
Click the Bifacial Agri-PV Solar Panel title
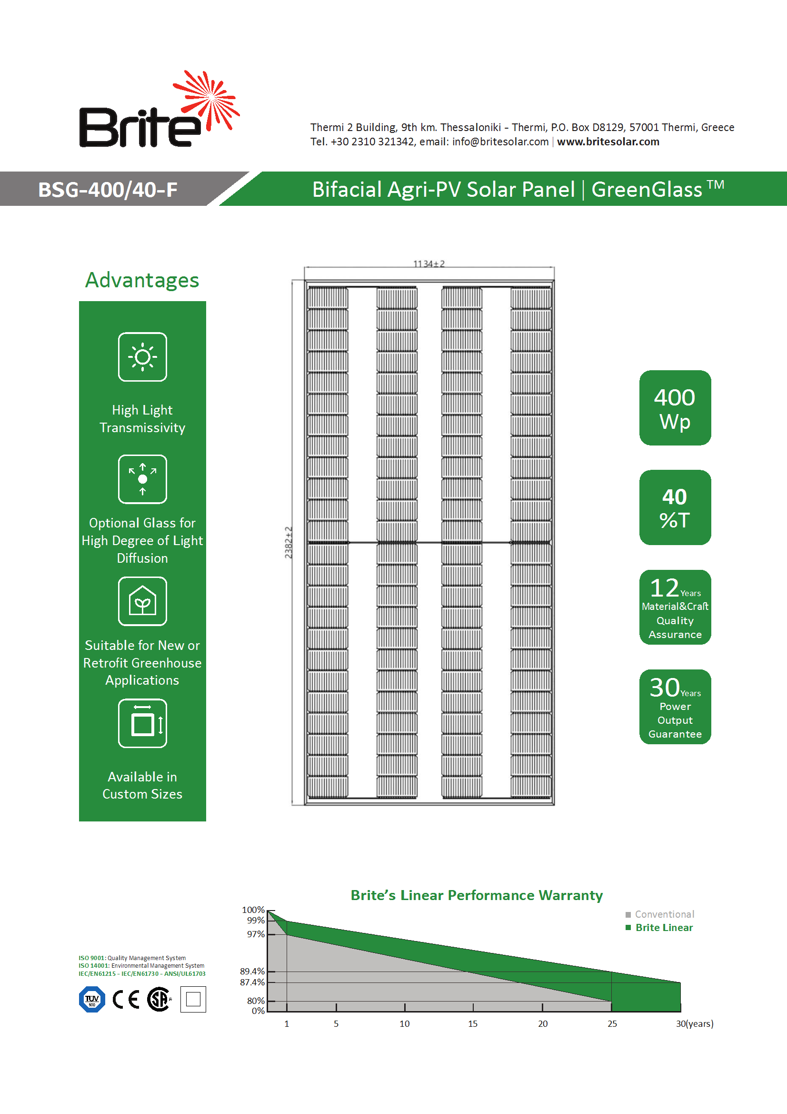pos(518,189)
